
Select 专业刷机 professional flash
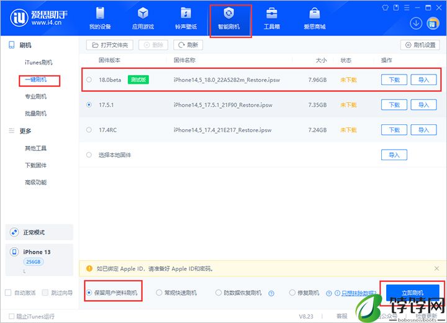tap(35, 96)
